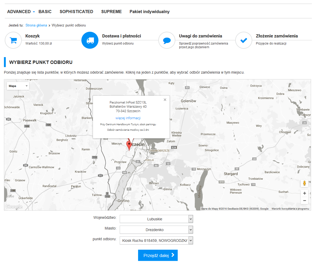The image size is (315, 262).
Task: Expand the ADVANCED menu arrow
Action: click(34, 12)
